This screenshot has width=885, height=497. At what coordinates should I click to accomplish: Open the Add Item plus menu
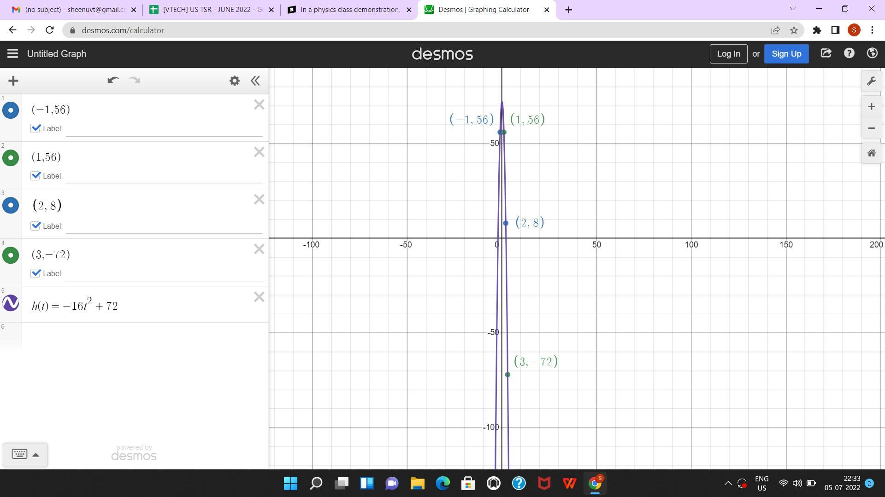click(x=13, y=81)
